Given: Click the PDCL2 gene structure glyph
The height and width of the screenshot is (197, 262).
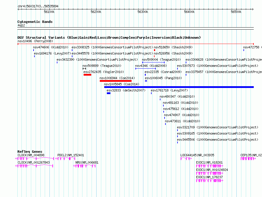Looking at the screenshot, I should tap(65, 159).
